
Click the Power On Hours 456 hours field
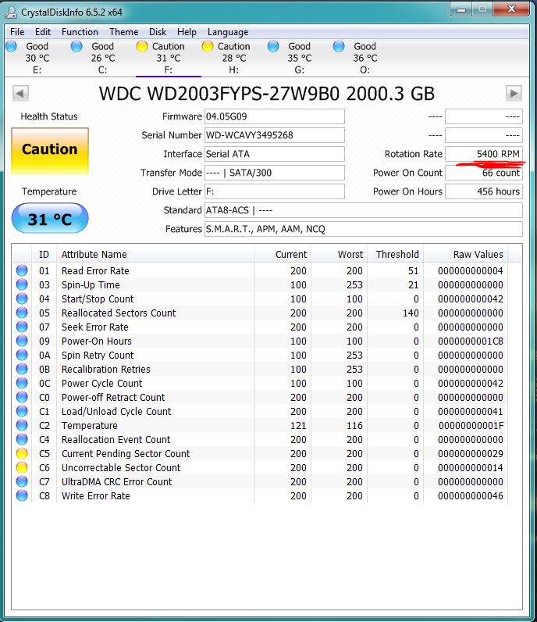click(x=484, y=191)
